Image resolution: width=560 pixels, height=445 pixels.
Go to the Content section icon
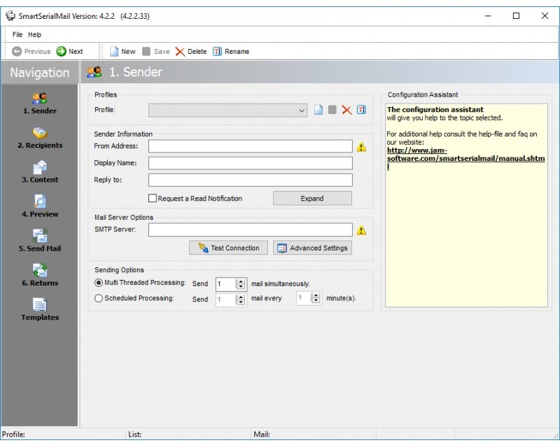[40, 167]
